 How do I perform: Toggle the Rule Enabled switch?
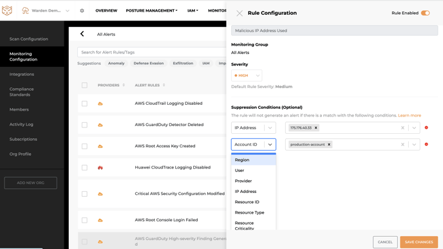[x=425, y=13]
